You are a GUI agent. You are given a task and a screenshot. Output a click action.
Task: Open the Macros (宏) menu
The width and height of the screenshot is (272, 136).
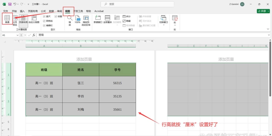coord(175,20)
